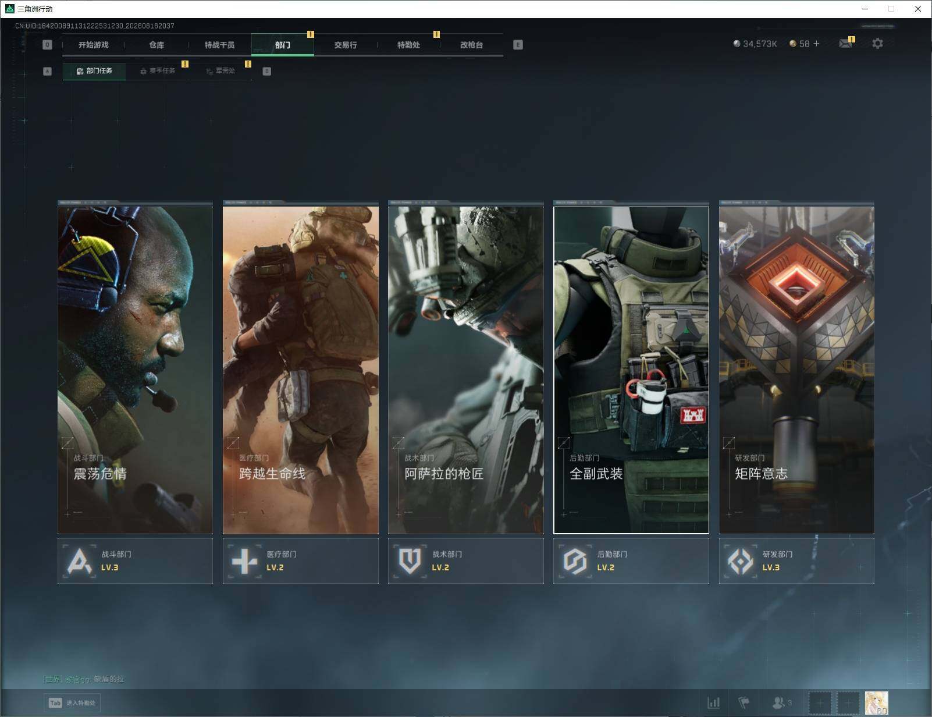Select the 后勤部门 LV.2 hexagon icon

click(575, 561)
